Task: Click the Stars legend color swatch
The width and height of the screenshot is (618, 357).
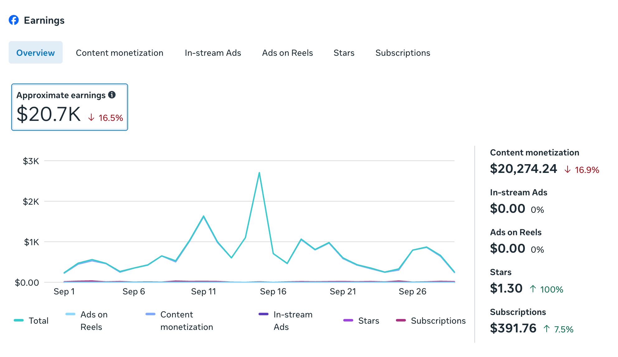Action: pyautogui.click(x=348, y=320)
